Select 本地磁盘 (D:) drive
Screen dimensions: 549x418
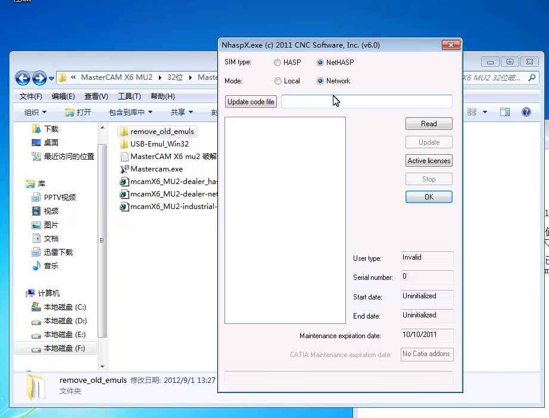(x=59, y=321)
